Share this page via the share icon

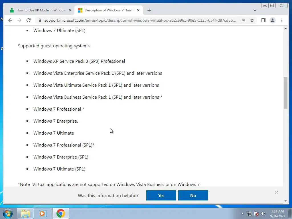[243, 20]
